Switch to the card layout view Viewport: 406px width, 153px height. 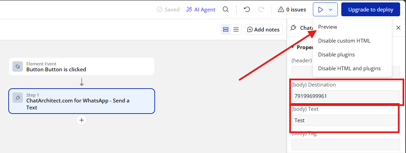tap(226, 29)
